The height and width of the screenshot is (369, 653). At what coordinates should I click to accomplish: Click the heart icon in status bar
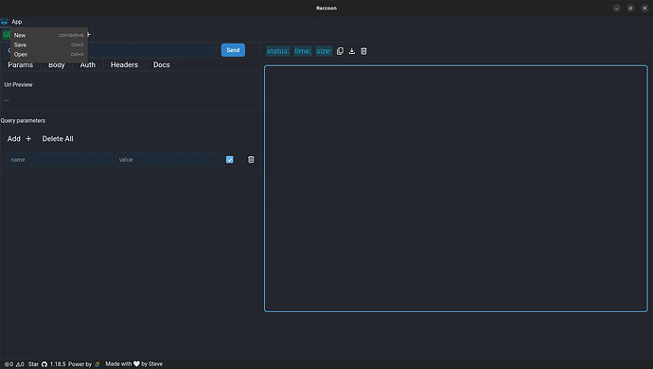point(136,364)
